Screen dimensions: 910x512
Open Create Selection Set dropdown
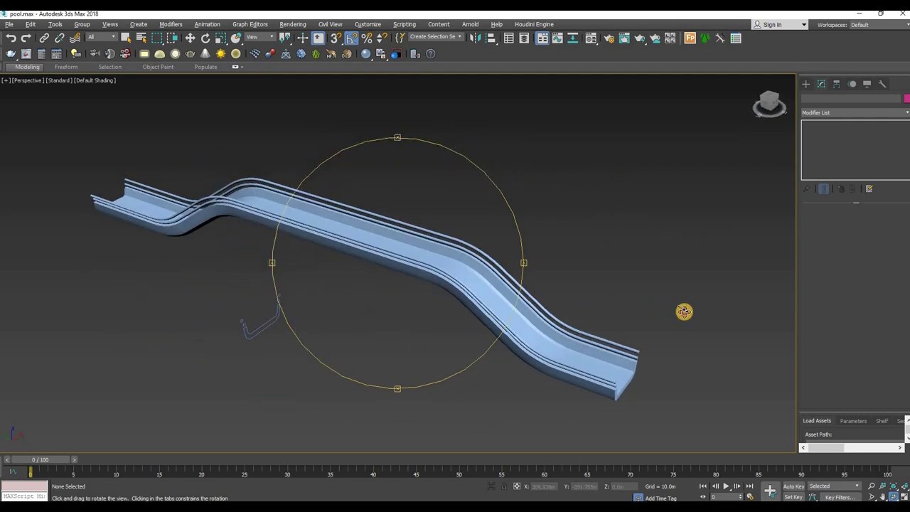click(436, 37)
